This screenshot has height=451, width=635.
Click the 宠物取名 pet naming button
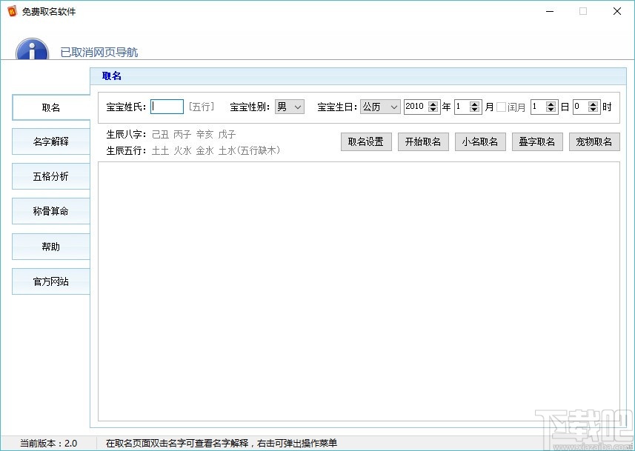594,141
